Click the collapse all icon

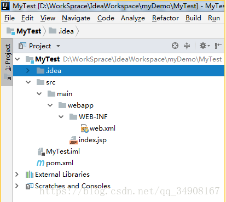(187, 46)
